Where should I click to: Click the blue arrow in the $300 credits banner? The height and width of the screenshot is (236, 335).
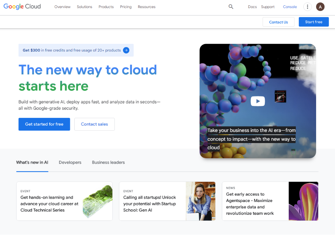[126, 50]
